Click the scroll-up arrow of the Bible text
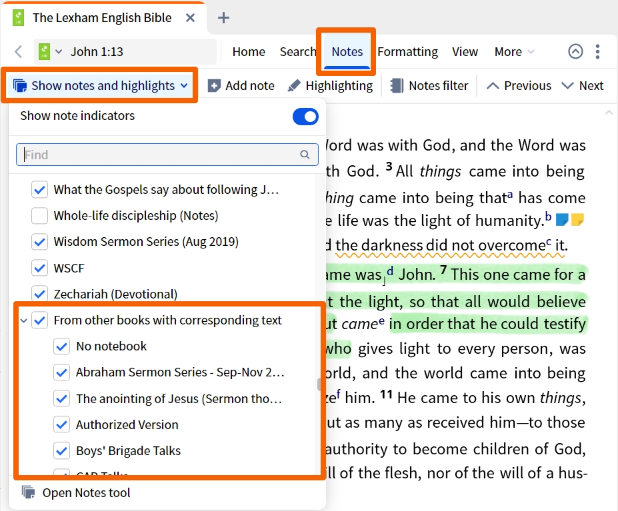Viewport: 618px width, 511px height. [x=608, y=113]
